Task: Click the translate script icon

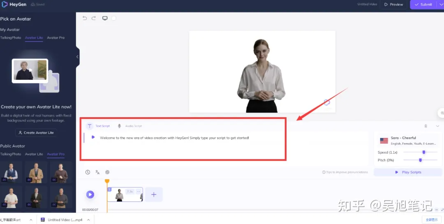Action: pyautogui.click(x=97, y=172)
